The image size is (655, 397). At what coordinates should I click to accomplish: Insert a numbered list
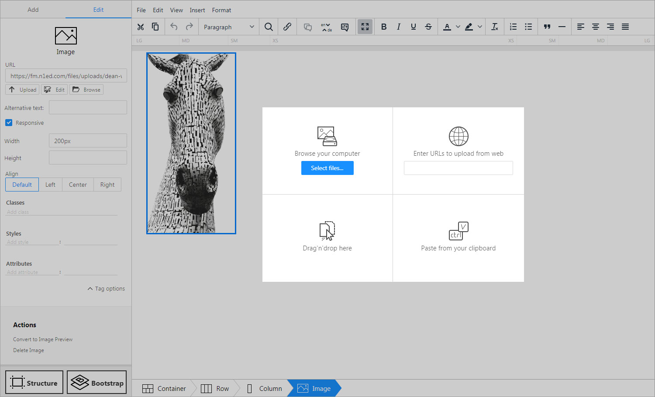(514, 27)
